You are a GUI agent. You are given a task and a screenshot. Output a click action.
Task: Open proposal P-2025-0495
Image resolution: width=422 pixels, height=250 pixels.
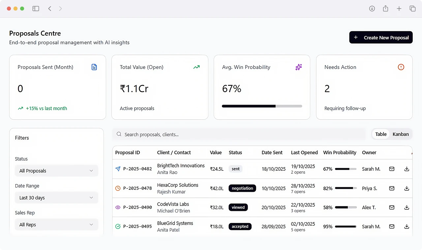(137, 226)
